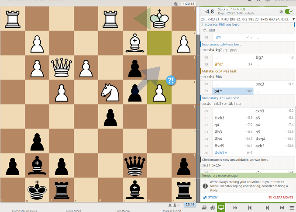Step forward to the next move
Screen dimensions: 296x212
click(x=267, y=208)
